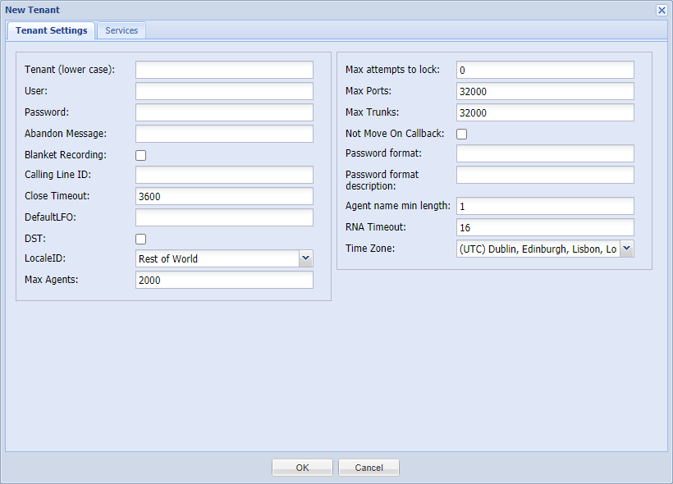Open the LocaleID dropdown arrow
This screenshot has width=673, height=484.
click(305, 258)
